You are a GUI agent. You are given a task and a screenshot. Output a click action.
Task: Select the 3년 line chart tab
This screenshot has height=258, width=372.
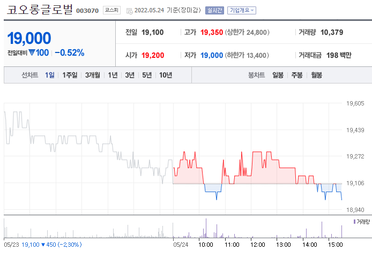[x=130, y=75]
